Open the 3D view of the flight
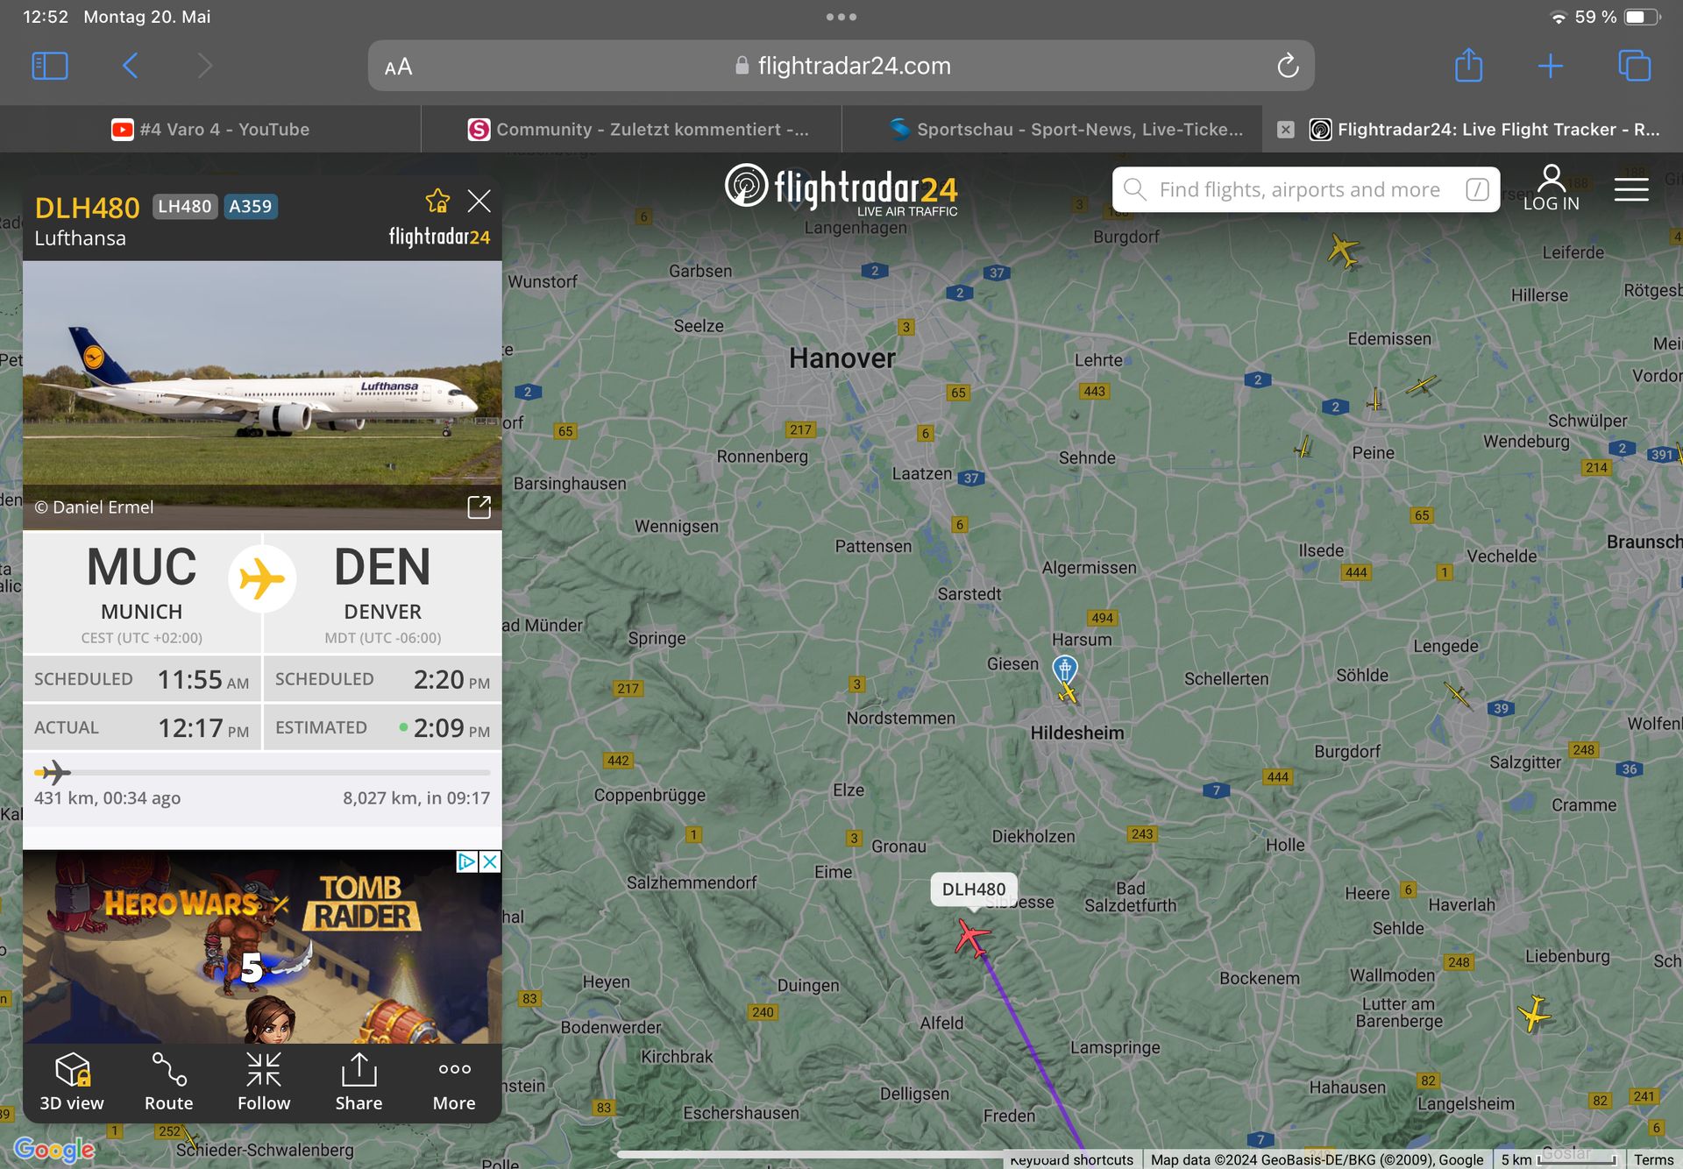Viewport: 1683px width, 1169px height. (72, 1081)
